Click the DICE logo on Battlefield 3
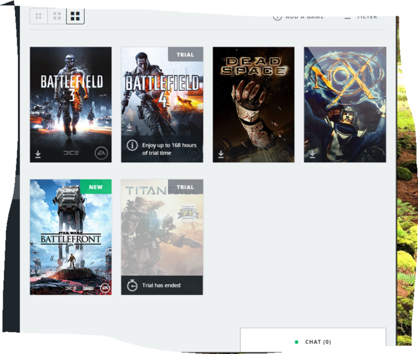Viewport: 418px width, 354px height. (x=71, y=153)
